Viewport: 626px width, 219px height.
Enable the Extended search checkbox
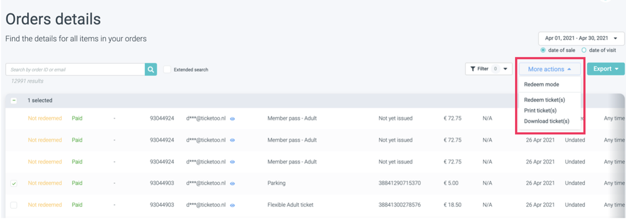pos(167,70)
